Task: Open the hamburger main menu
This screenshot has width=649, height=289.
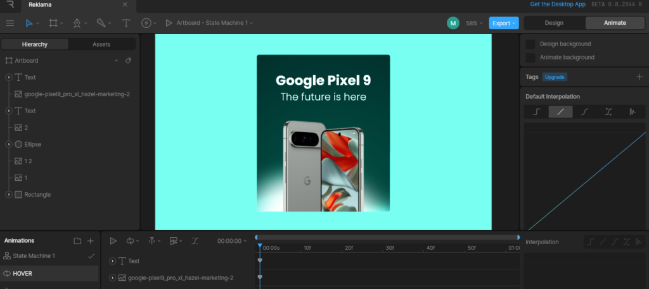Action: click(10, 23)
